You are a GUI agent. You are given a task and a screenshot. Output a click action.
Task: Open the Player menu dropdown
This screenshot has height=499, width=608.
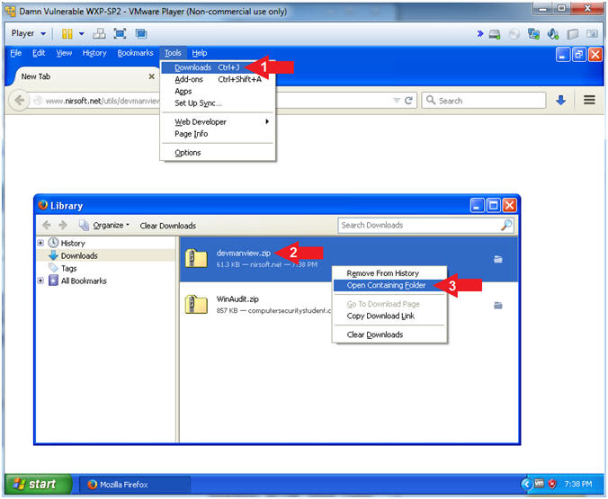tap(28, 33)
